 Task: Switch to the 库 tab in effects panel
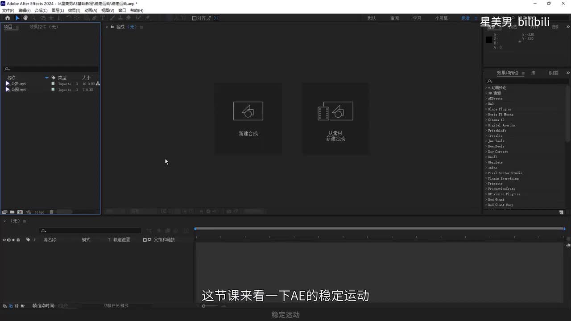534,73
